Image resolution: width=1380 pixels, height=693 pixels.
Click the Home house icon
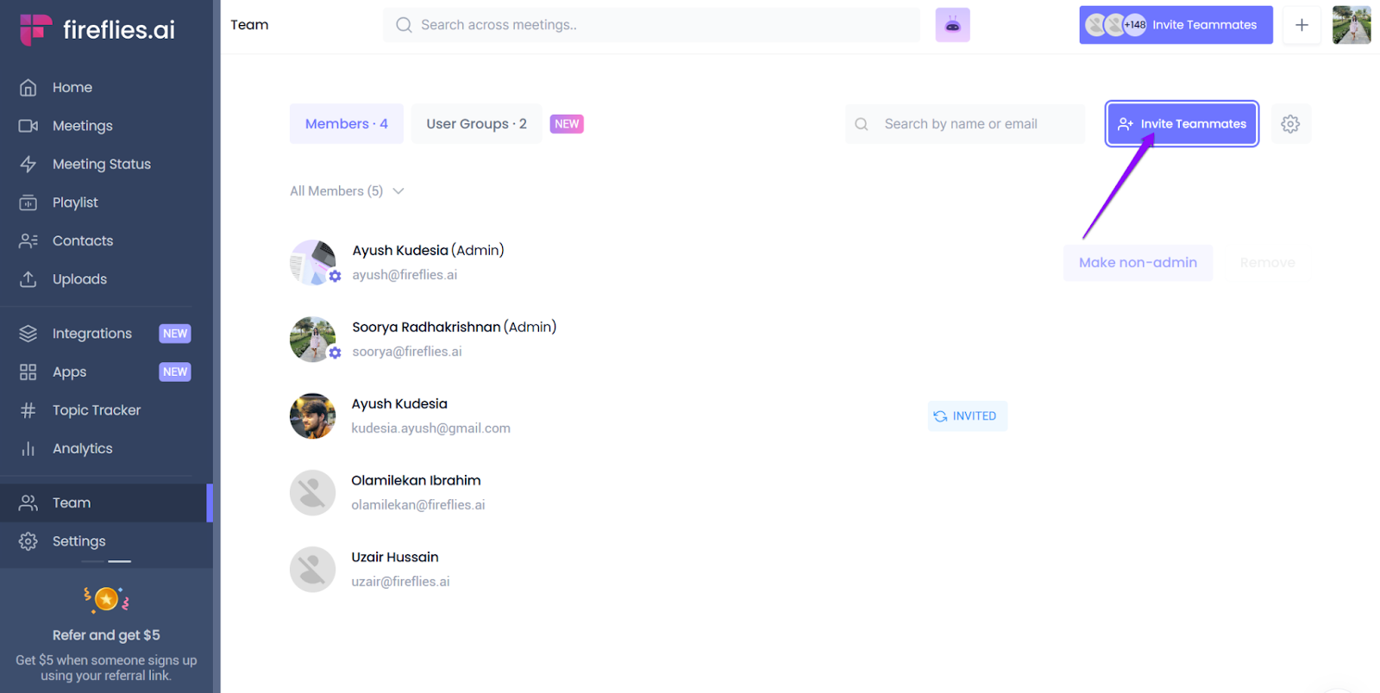point(28,87)
